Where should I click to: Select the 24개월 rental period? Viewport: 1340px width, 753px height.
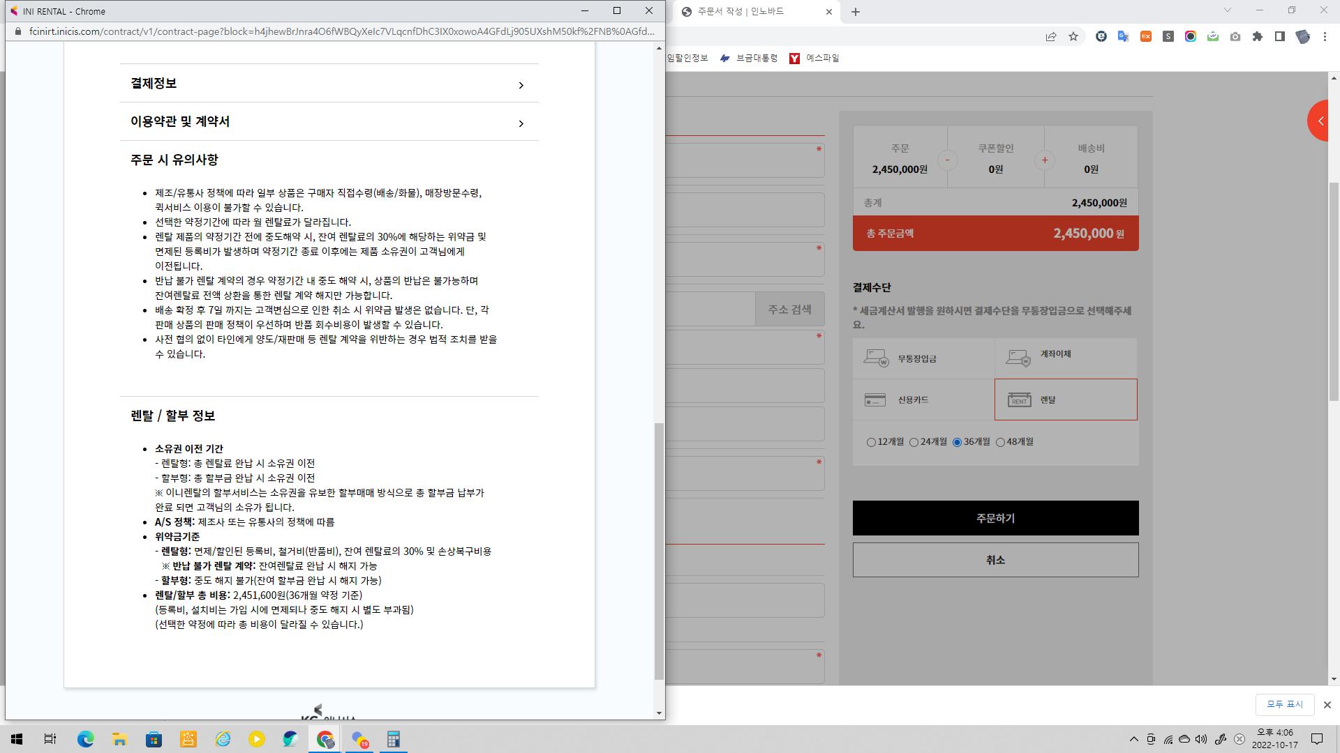pyautogui.click(x=914, y=442)
